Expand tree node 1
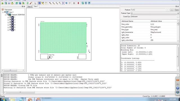The height and width of the screenshot is (101, 180). pyautogui.click(x=8, y=17)
